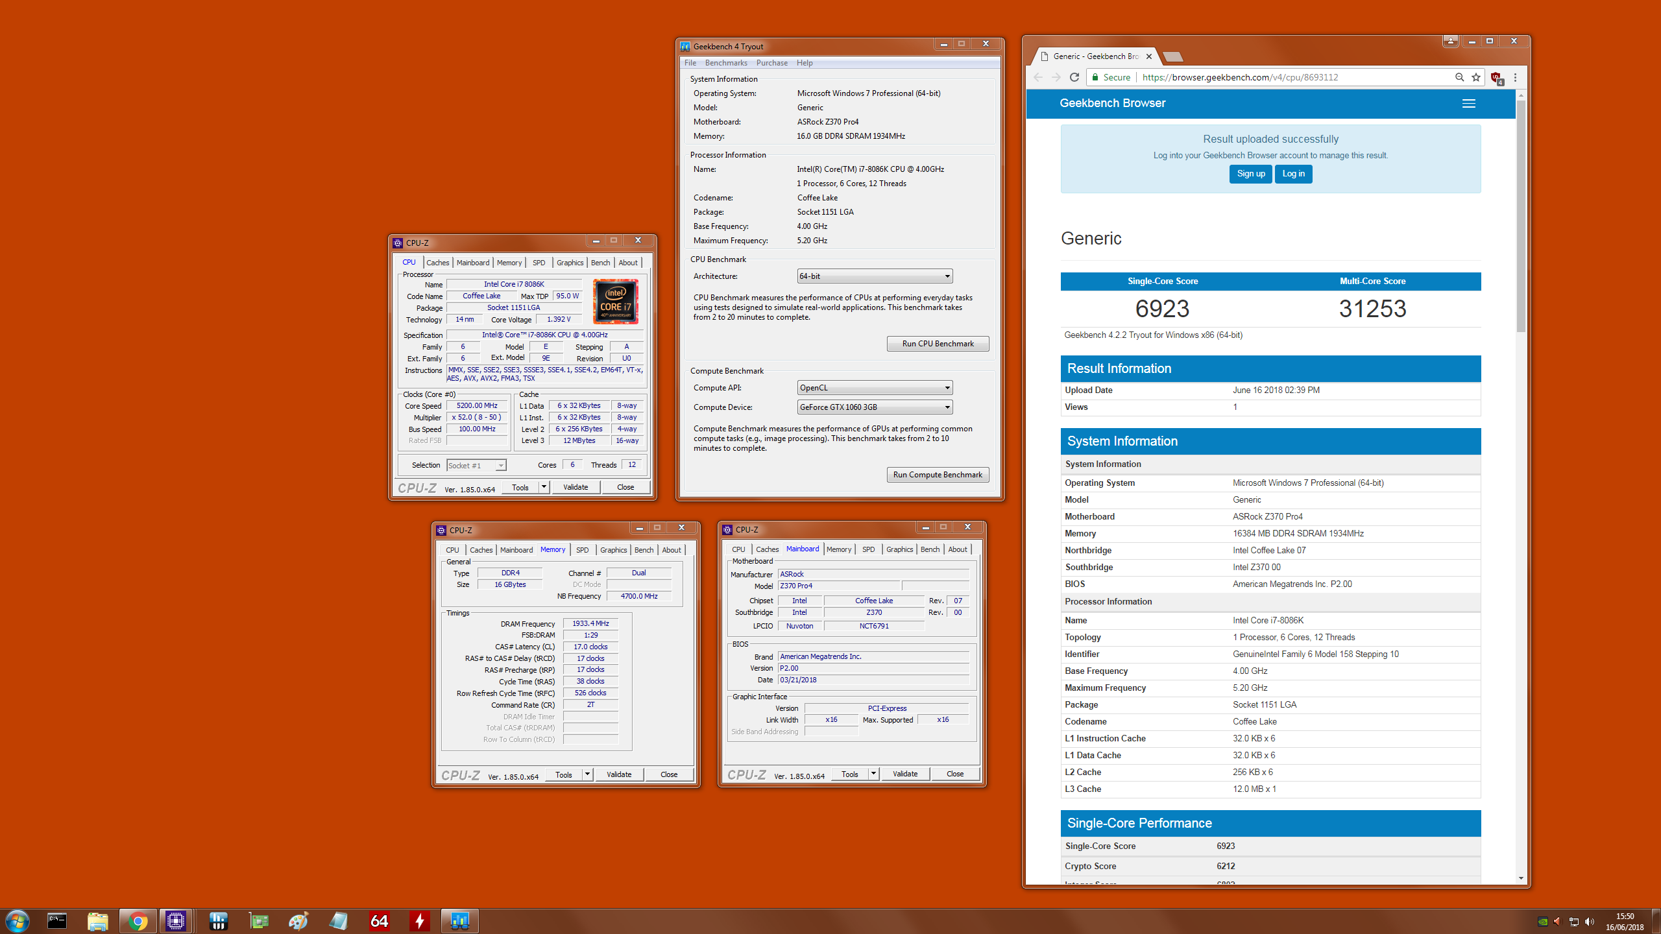1661x934 pixels.
Task: Click the network tray icon
Action: [x=1574, y=922]
